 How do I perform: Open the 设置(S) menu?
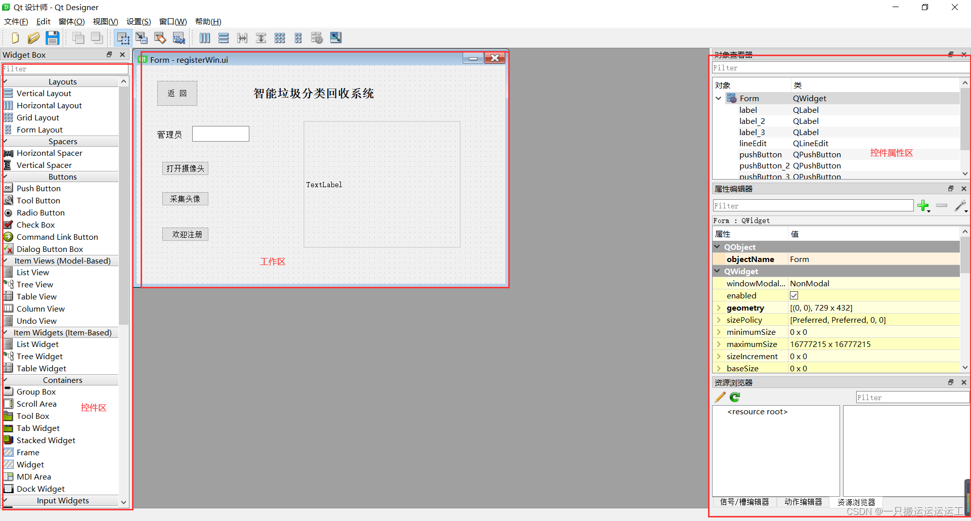coord(139,21)
